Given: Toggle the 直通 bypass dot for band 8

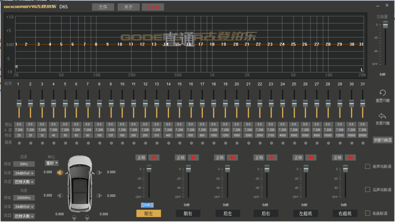Looking at the screenshot, I should [x=100, y=143].
